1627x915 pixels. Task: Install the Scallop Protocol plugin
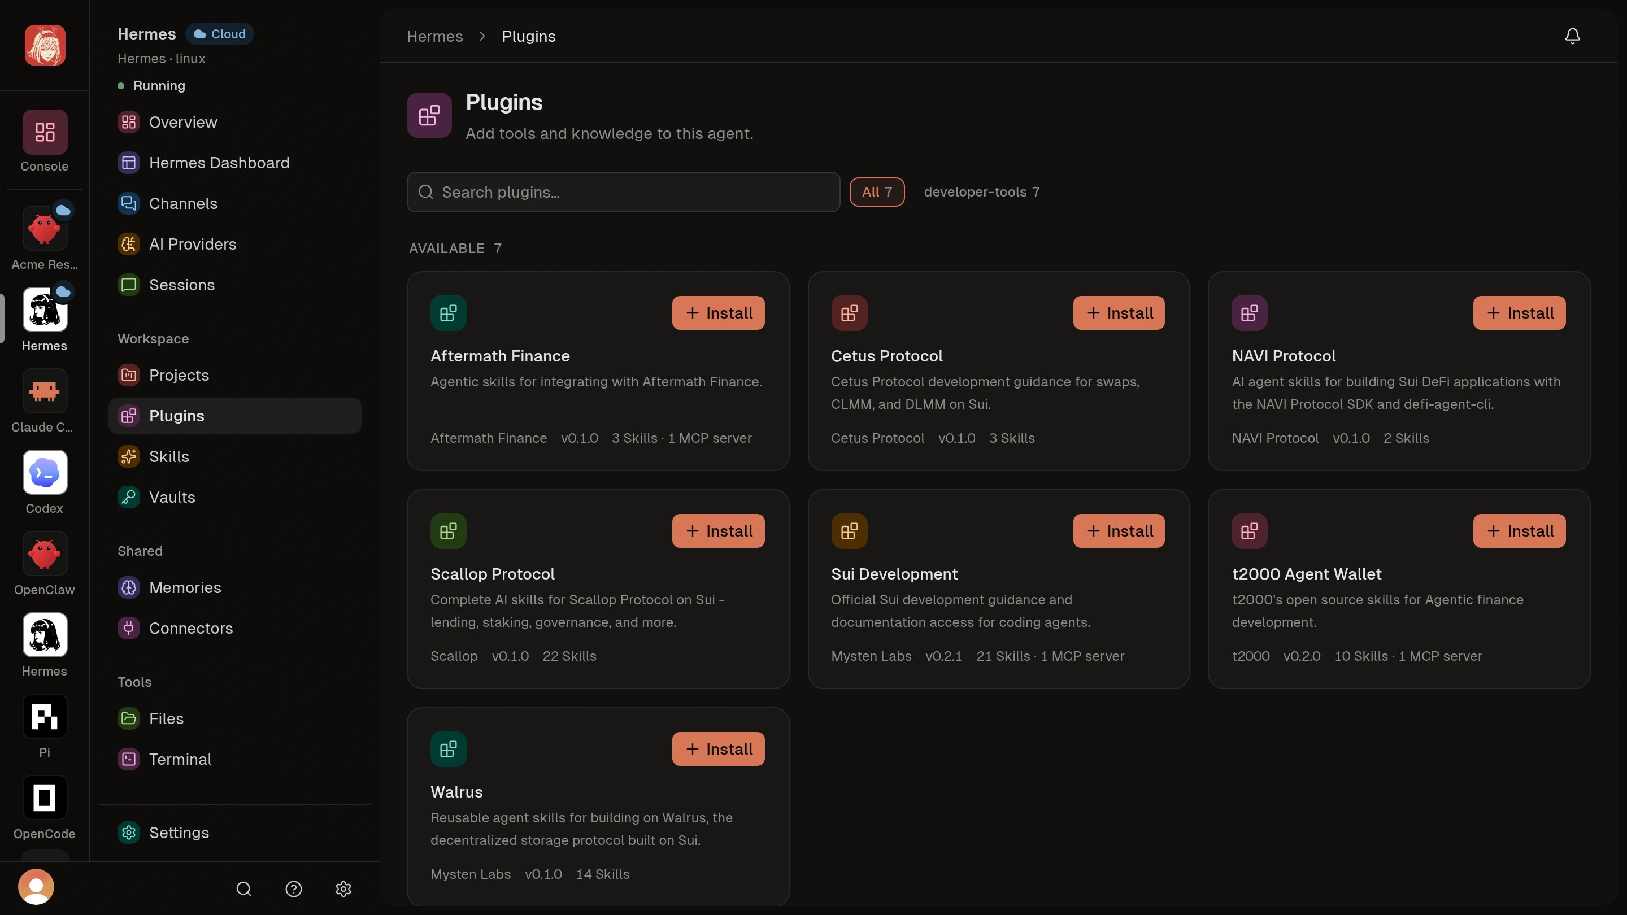[x=718, y=531]
